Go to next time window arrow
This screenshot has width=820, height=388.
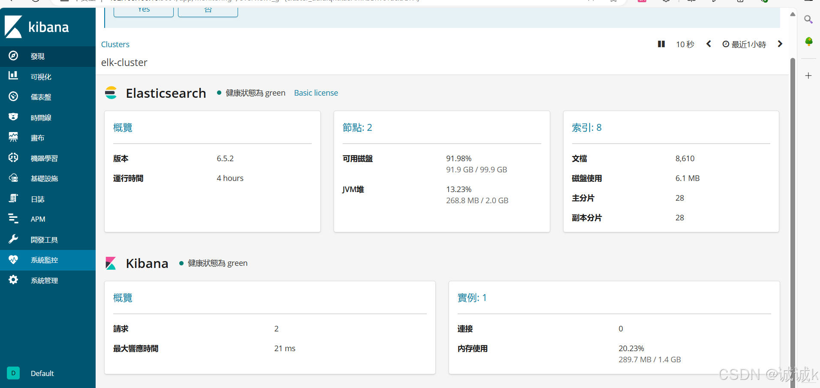click(x=780, y=44)
